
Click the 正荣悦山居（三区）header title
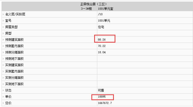[93, 4]
